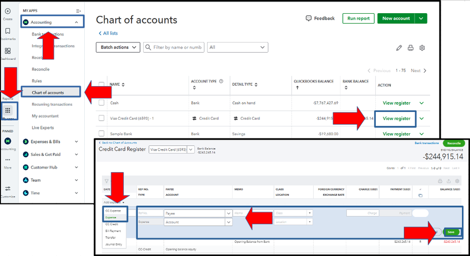Screen dimensions: 470x256
Task: Open action dropdown for Visa Credit Card
Action: coord(421,119)
